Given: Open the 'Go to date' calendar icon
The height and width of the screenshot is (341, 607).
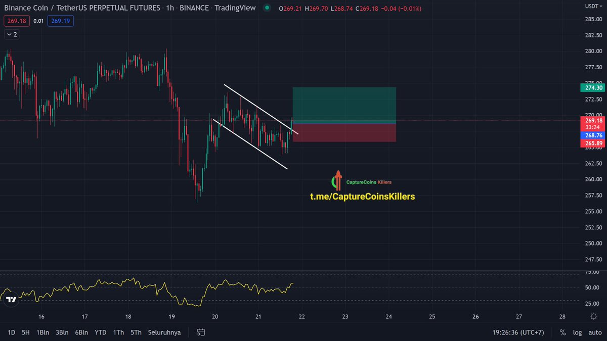Looking at the screenshot, I should tap(200, 332).
